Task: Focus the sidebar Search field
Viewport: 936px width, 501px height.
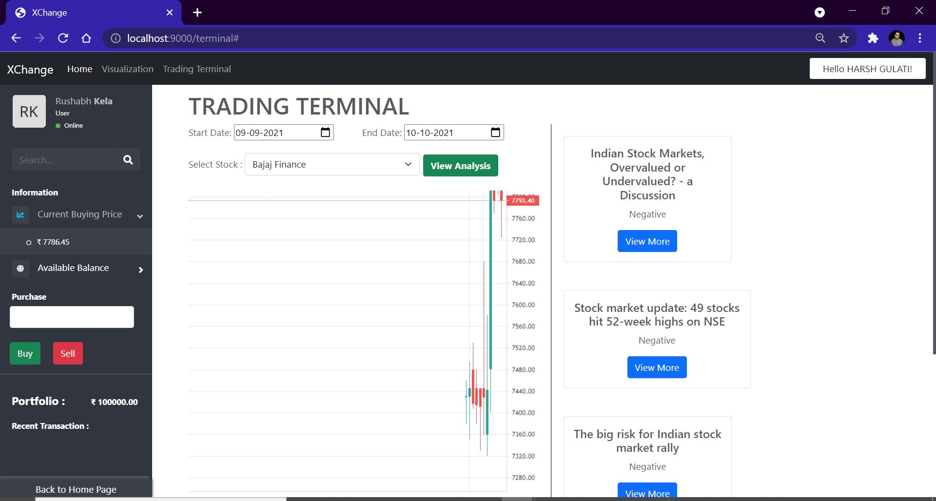Action: 66,160
